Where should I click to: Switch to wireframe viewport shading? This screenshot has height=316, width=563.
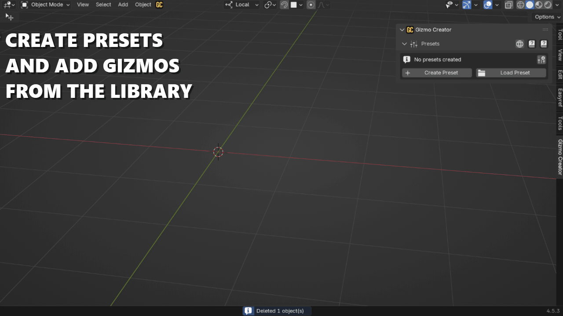(521, 5)
